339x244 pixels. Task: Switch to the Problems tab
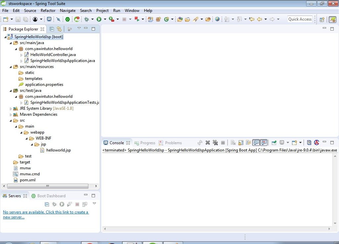[x=170, y=143]
